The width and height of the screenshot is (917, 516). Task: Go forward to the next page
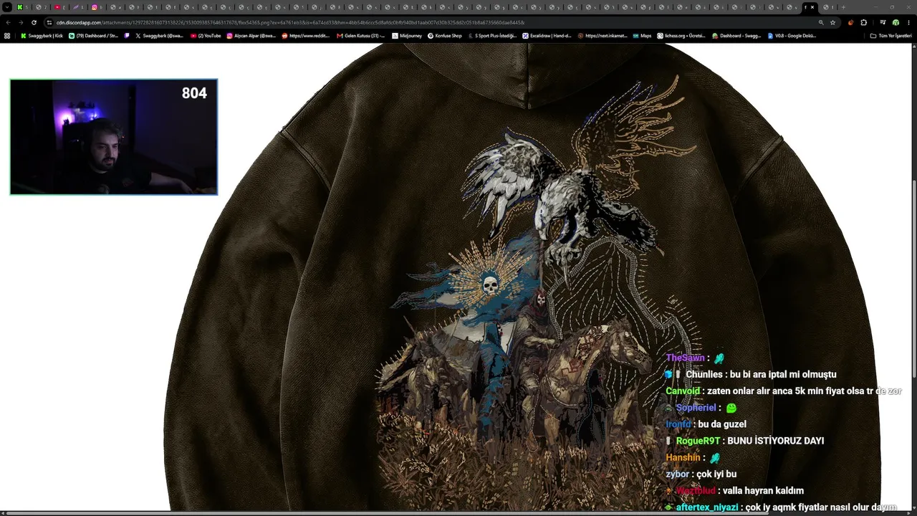21,22
